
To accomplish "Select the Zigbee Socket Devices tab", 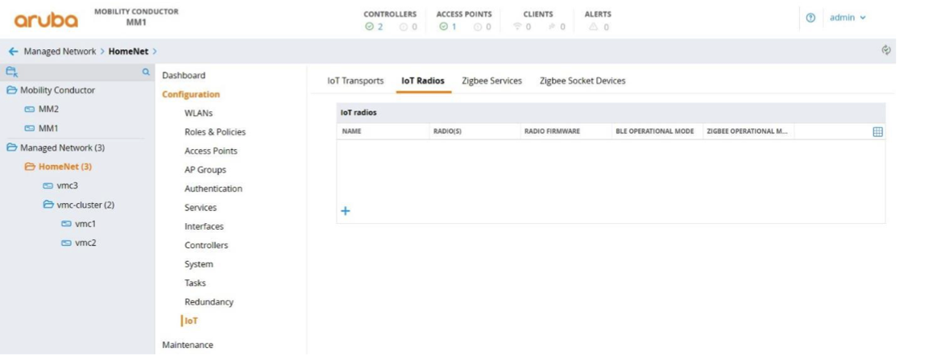I will (582, 81).
